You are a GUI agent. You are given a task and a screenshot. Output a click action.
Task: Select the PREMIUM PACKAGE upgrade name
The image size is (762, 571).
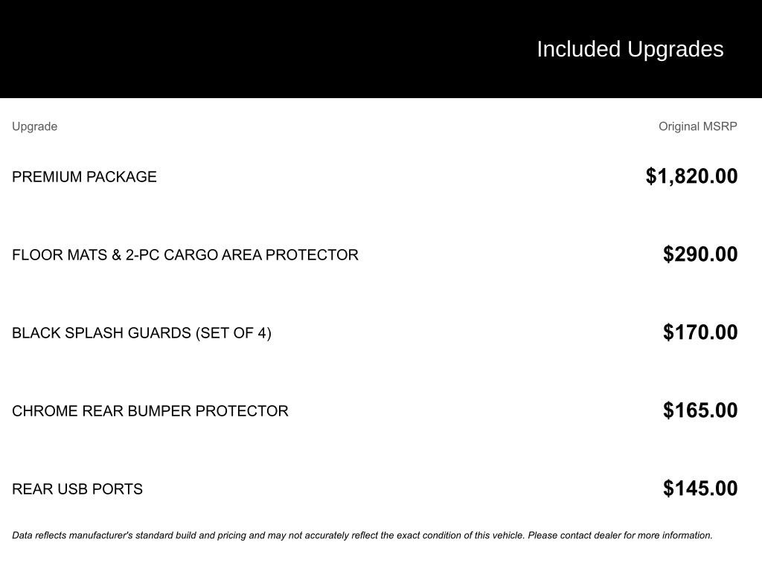point(84,177)
